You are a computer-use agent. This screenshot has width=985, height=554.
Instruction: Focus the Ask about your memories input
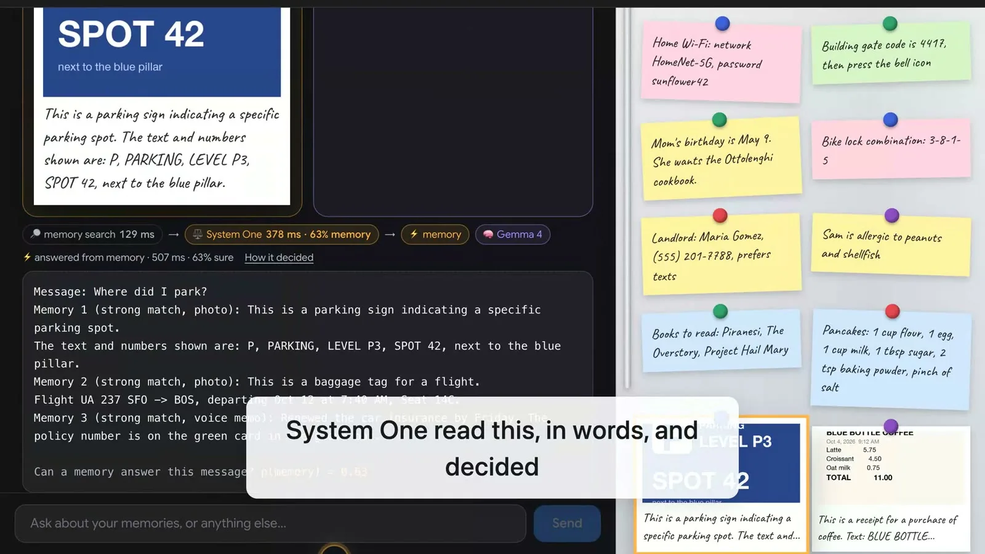point(270,523)
